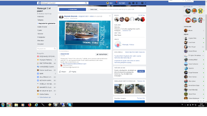This screenshot has height=116, width=207.
Task: Open Internet Explorer from the taskbar
Action: tap(36, 105)
